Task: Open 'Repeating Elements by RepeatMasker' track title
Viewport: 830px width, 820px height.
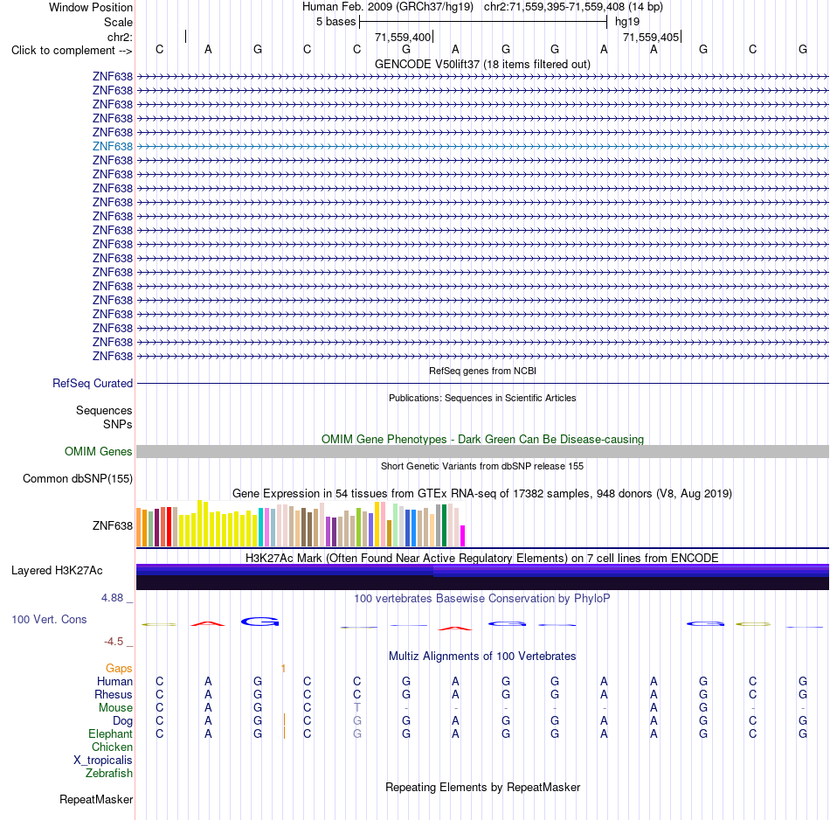Action: [482, 787]
